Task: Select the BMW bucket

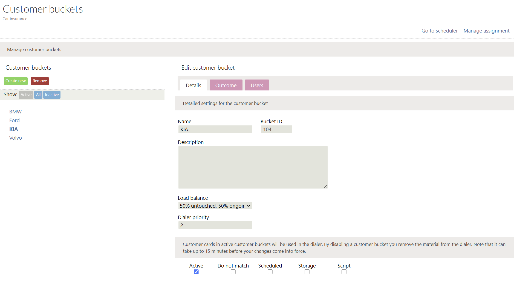Action: pyautogui.click(x=15, y=112)
